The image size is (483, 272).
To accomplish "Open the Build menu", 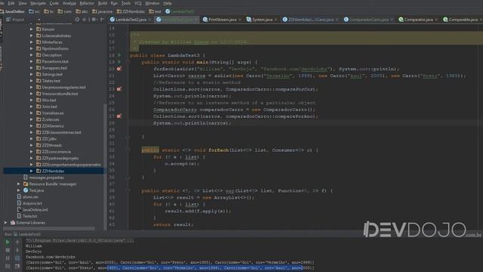I will tap(103, 3).
